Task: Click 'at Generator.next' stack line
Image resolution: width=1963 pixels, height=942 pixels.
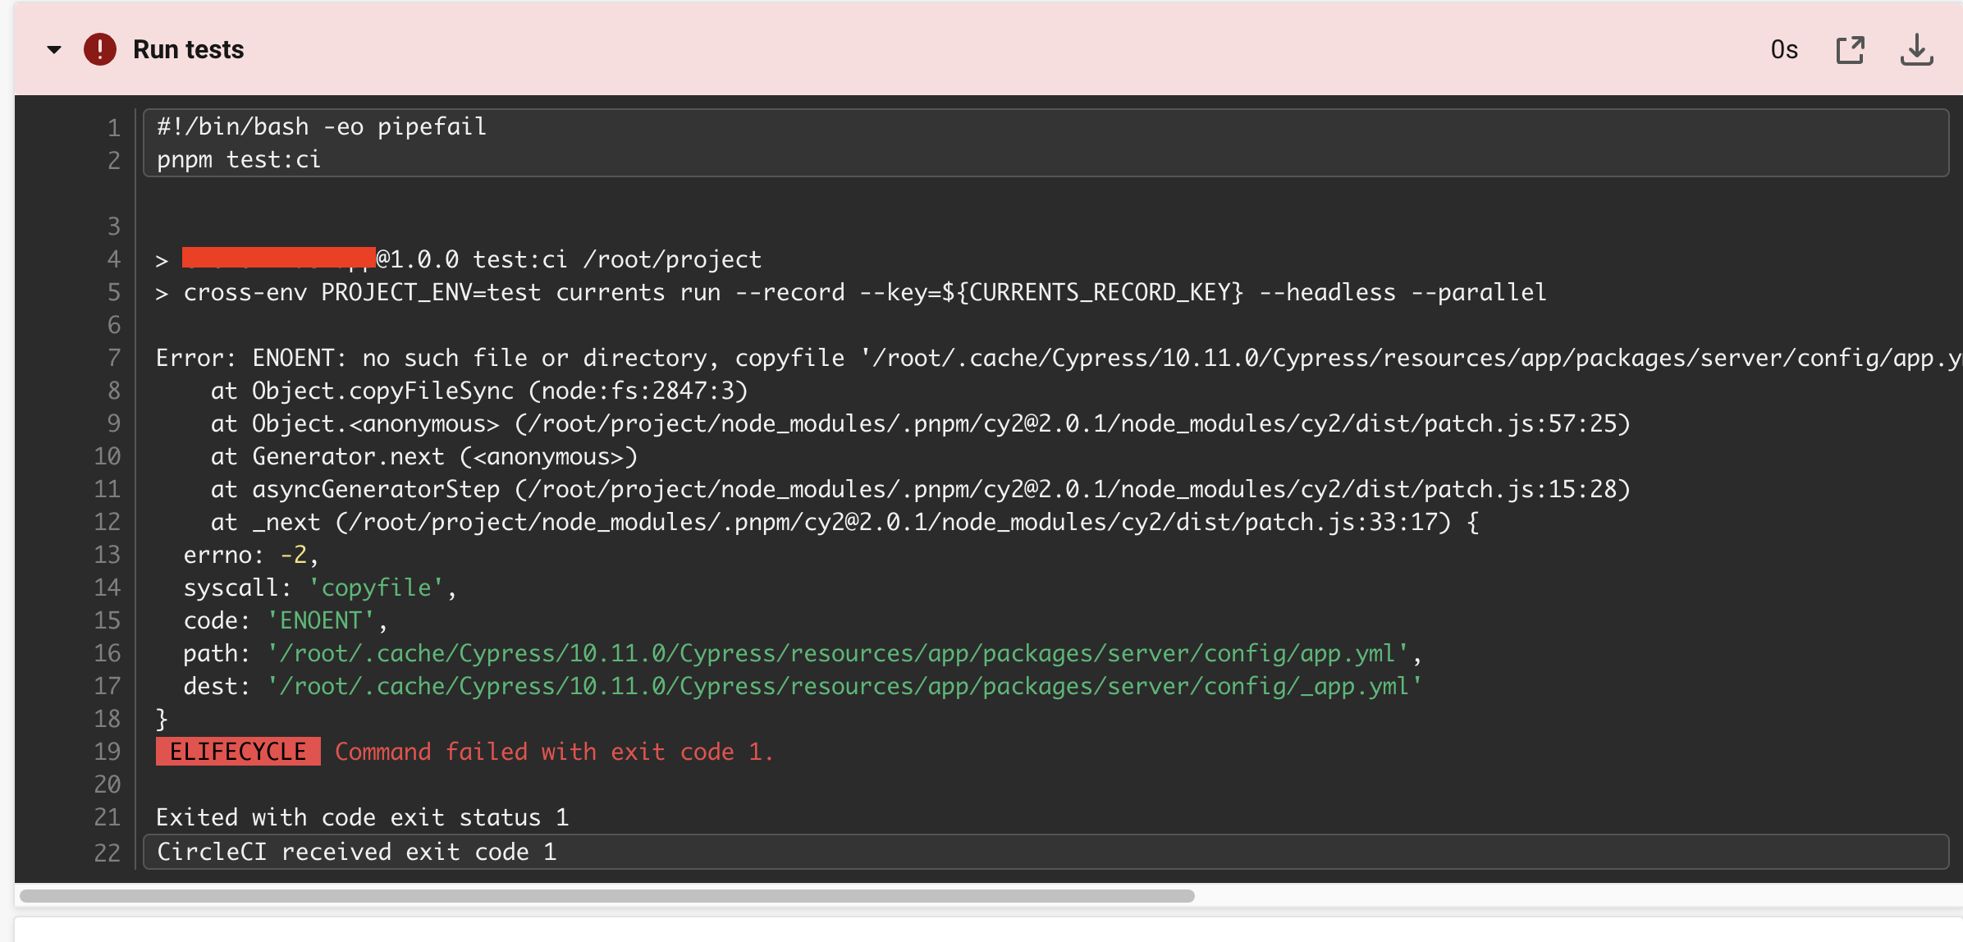Action: pyautogui.click(x=423, y=456)
